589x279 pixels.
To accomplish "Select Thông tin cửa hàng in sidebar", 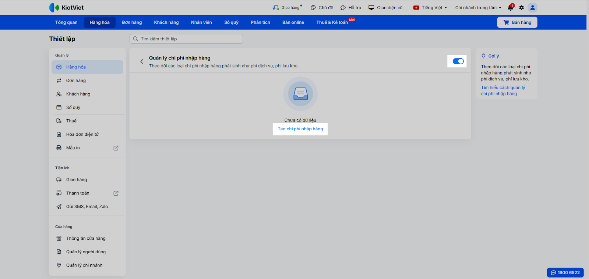I will 88,239.
